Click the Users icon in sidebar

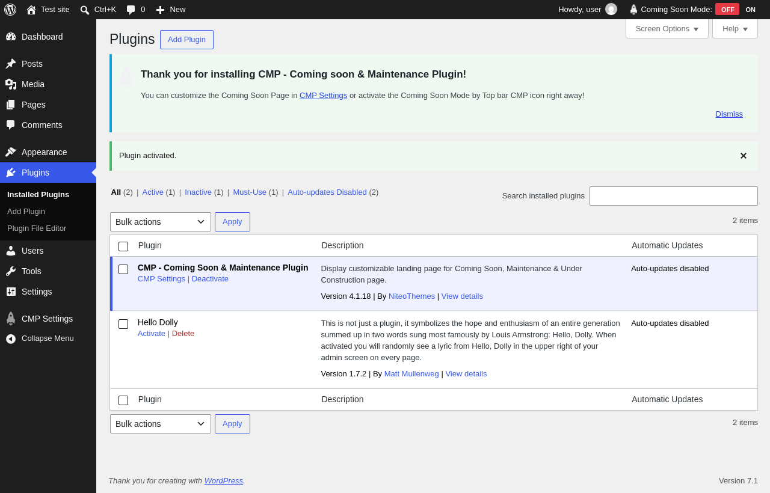pyautogui.click(x=11, y=251)
